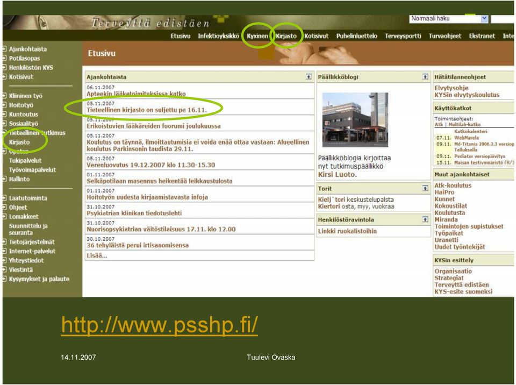Open Toimintojen supistukset link
The width and height of the screenshot is (516, 385).
point(469,226)
